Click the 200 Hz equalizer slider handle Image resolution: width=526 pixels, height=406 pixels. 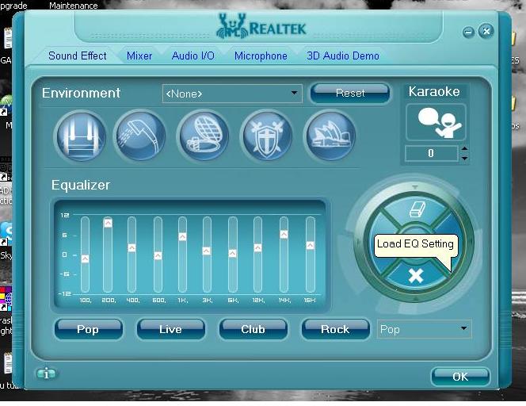coord(108,223)
